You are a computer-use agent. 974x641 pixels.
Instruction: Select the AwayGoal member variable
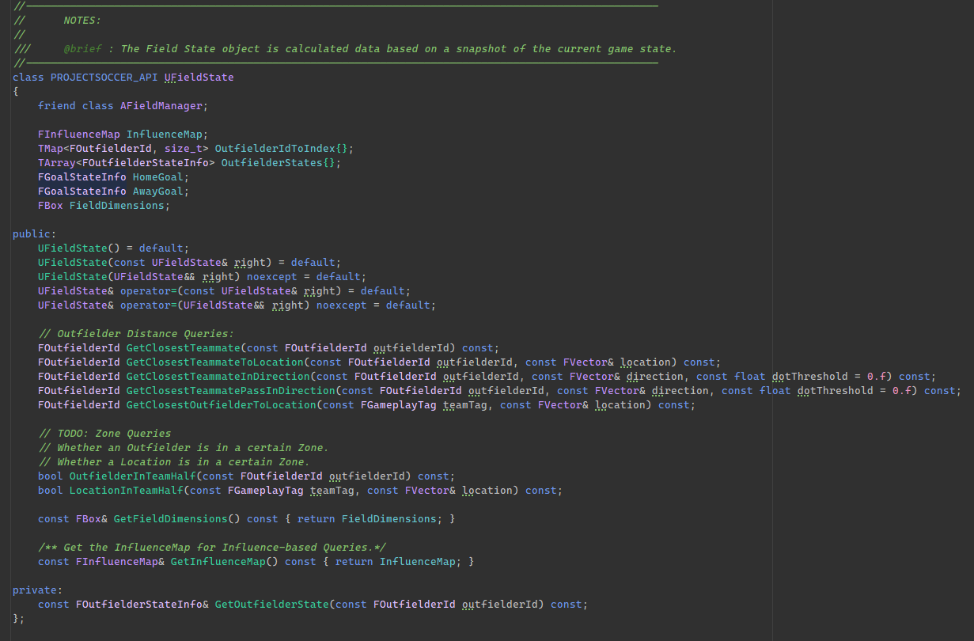(157, 192)
